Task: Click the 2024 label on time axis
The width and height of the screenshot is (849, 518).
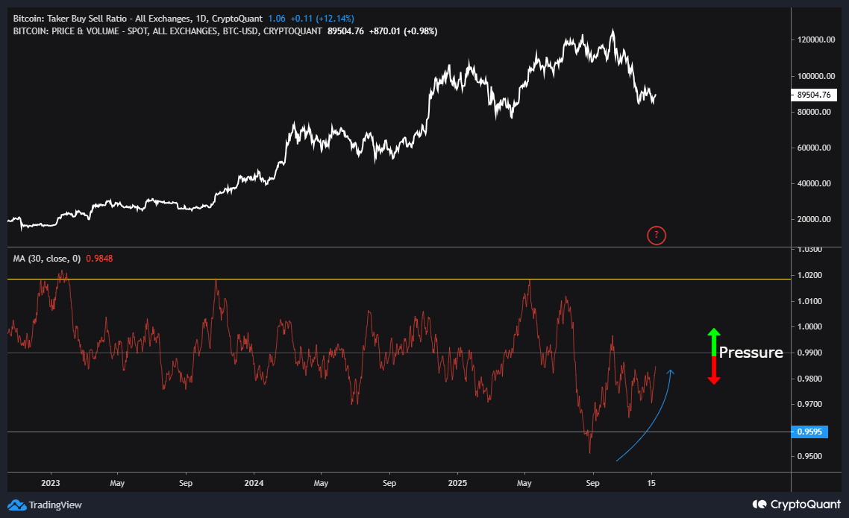Action: pyautogui.click(x=254, y=482)
